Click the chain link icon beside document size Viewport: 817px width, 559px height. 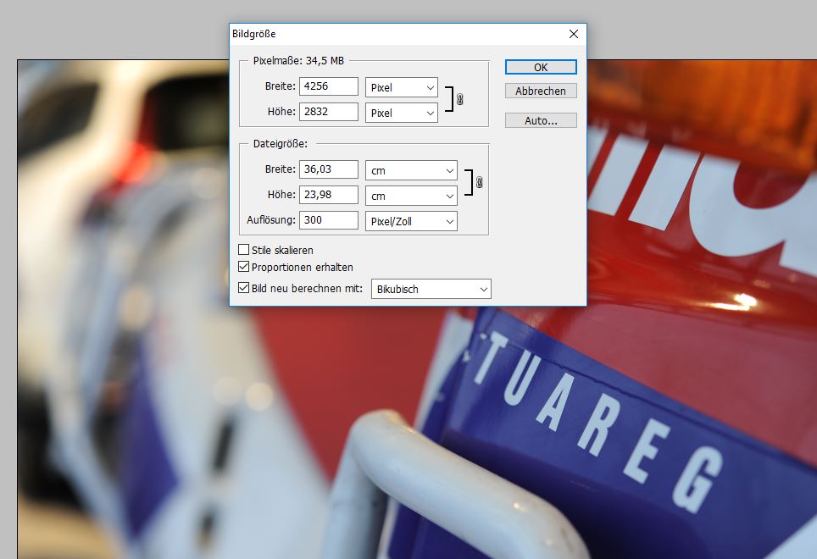(479, 183)
